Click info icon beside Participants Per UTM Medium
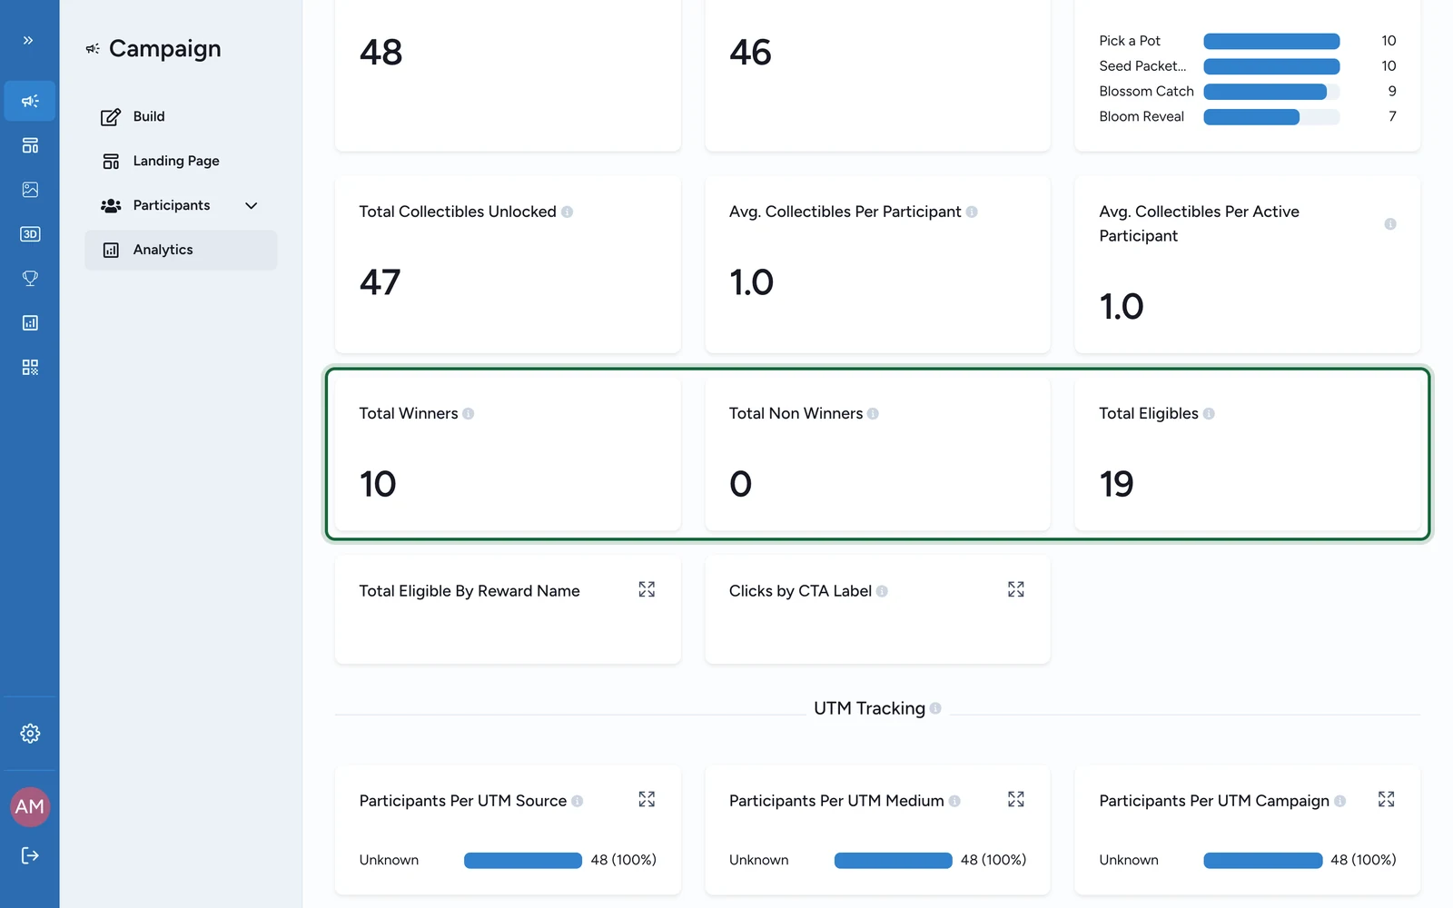Screen dimensions: 1453x908 (954, 801)
